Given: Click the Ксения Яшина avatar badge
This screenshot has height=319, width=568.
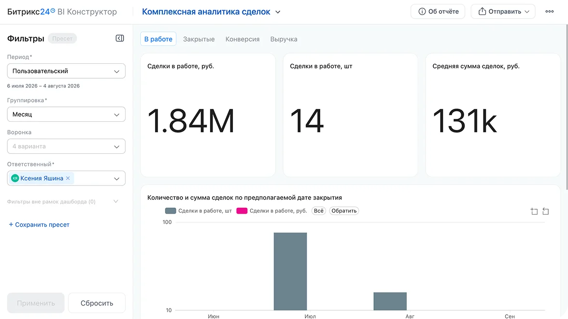Looking at the screenshot, I should pyautogui.click(x=15, y=178).
